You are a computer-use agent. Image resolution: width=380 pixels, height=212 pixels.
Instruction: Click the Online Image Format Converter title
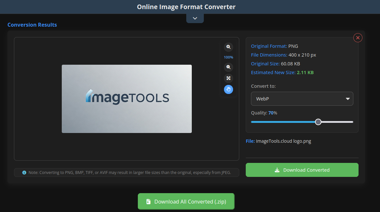pyautogui.click(x=186, y=7)
